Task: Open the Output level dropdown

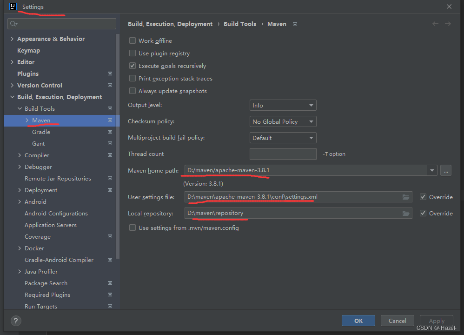Action: coord(283,105)
